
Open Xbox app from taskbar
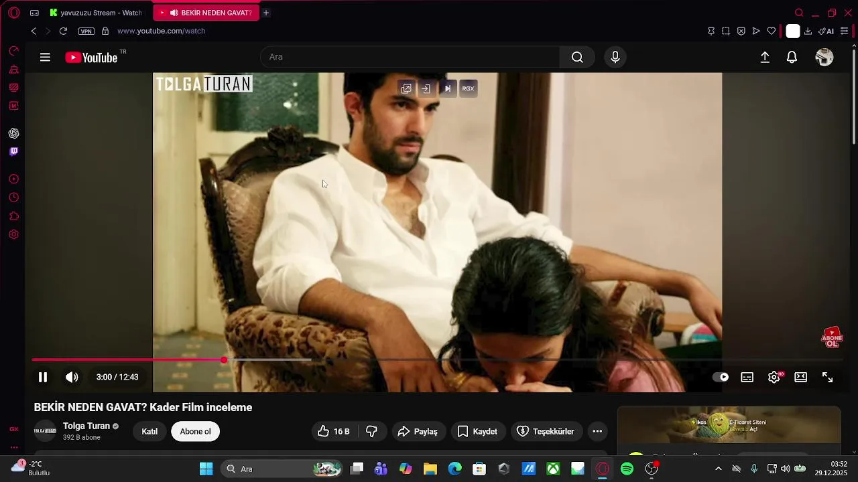point(553,469)
